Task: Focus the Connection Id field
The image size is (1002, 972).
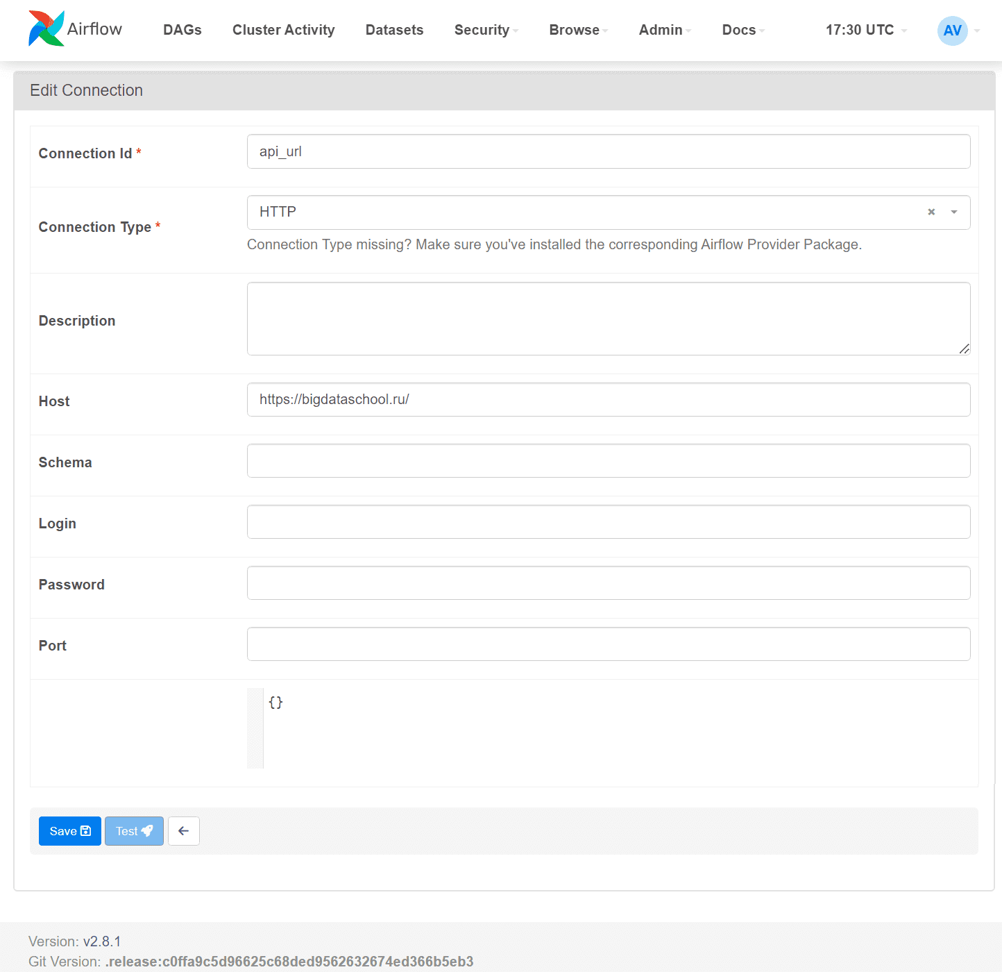Action: coord(608,151)
